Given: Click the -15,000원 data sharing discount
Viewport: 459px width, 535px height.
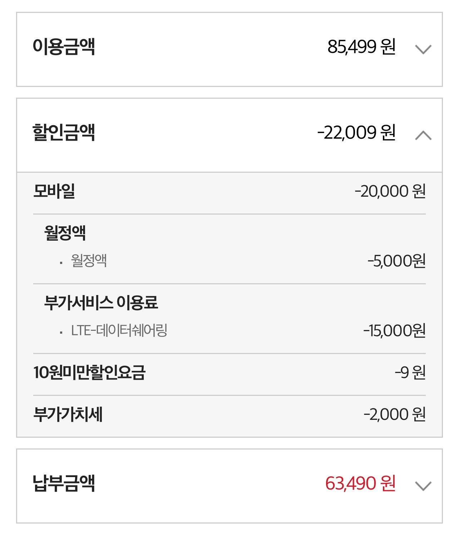Looking at the screenshot, I should [x=394, y=331].
